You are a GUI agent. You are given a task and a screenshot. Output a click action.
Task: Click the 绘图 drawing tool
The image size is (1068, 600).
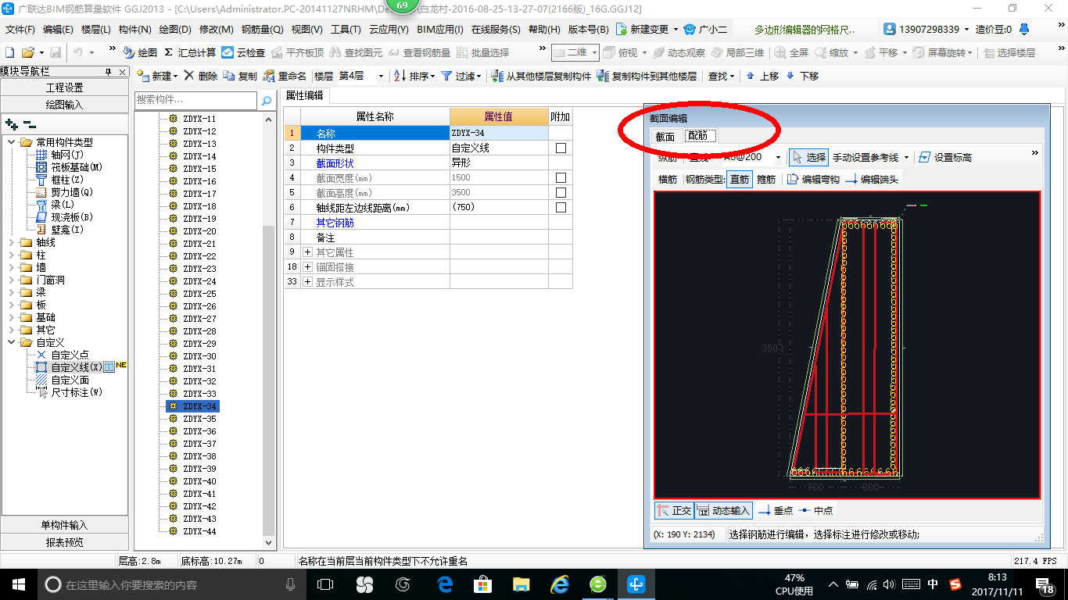click(x=141, y=52)
